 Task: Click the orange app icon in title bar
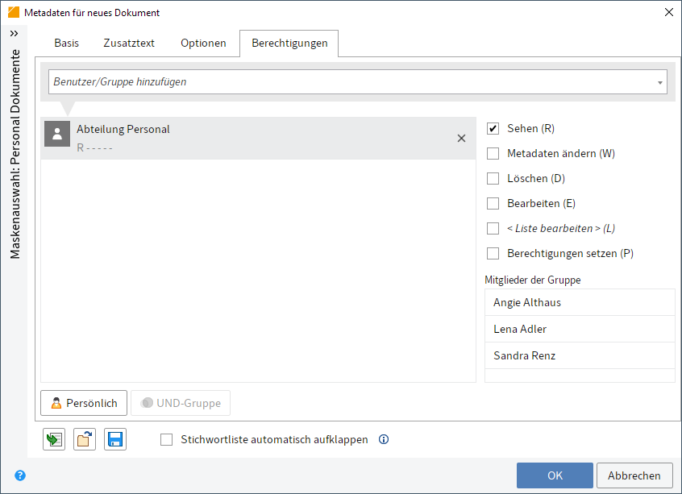click(x=14, y=12)
